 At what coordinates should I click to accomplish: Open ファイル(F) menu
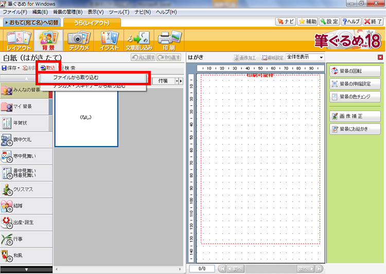tap(15, 12)
